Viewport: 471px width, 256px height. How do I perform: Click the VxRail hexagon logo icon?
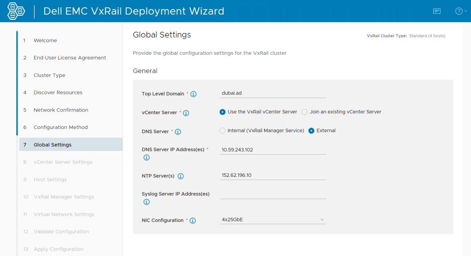point(16,11)
